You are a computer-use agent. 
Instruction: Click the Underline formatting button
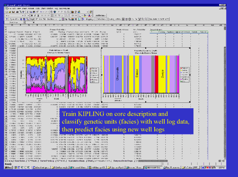38,15
